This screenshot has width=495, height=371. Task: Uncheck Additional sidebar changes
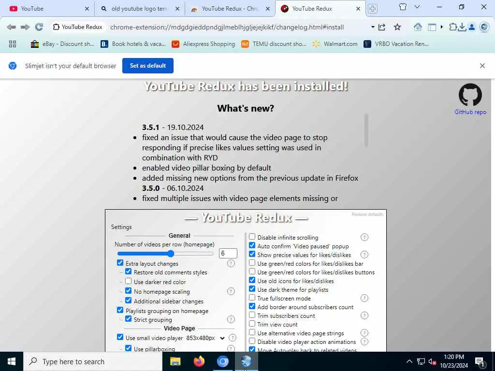click(128, 300)
